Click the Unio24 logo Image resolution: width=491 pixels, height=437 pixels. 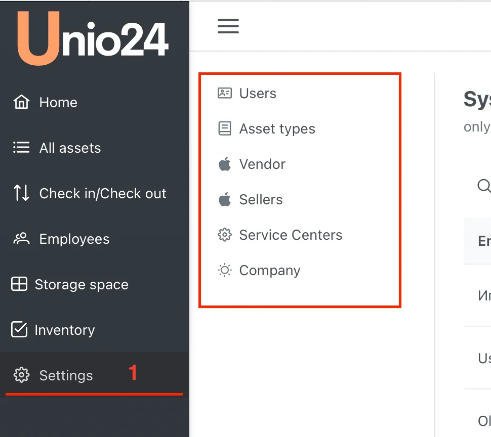(93, 39)
